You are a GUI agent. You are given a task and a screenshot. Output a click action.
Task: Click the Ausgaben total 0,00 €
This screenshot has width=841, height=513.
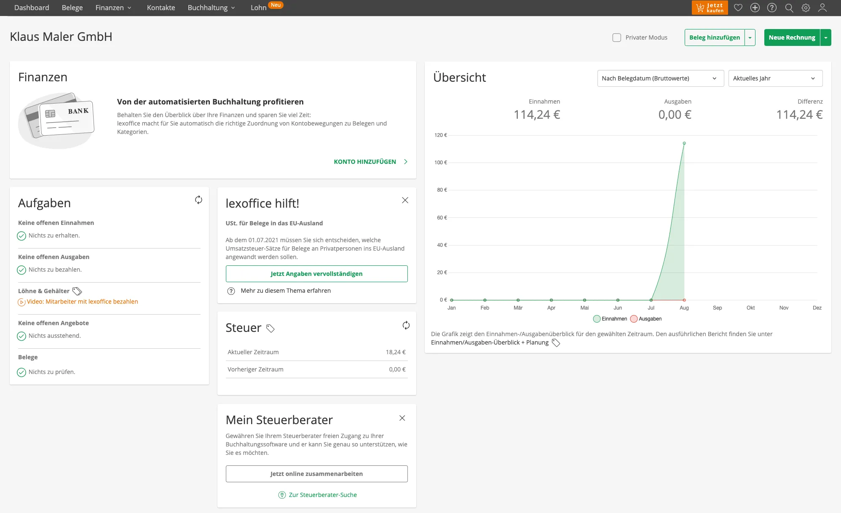(x=675, y=115)
